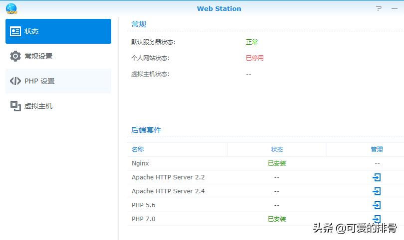Click the Web Station globe logo icon

tap(11, 8)
